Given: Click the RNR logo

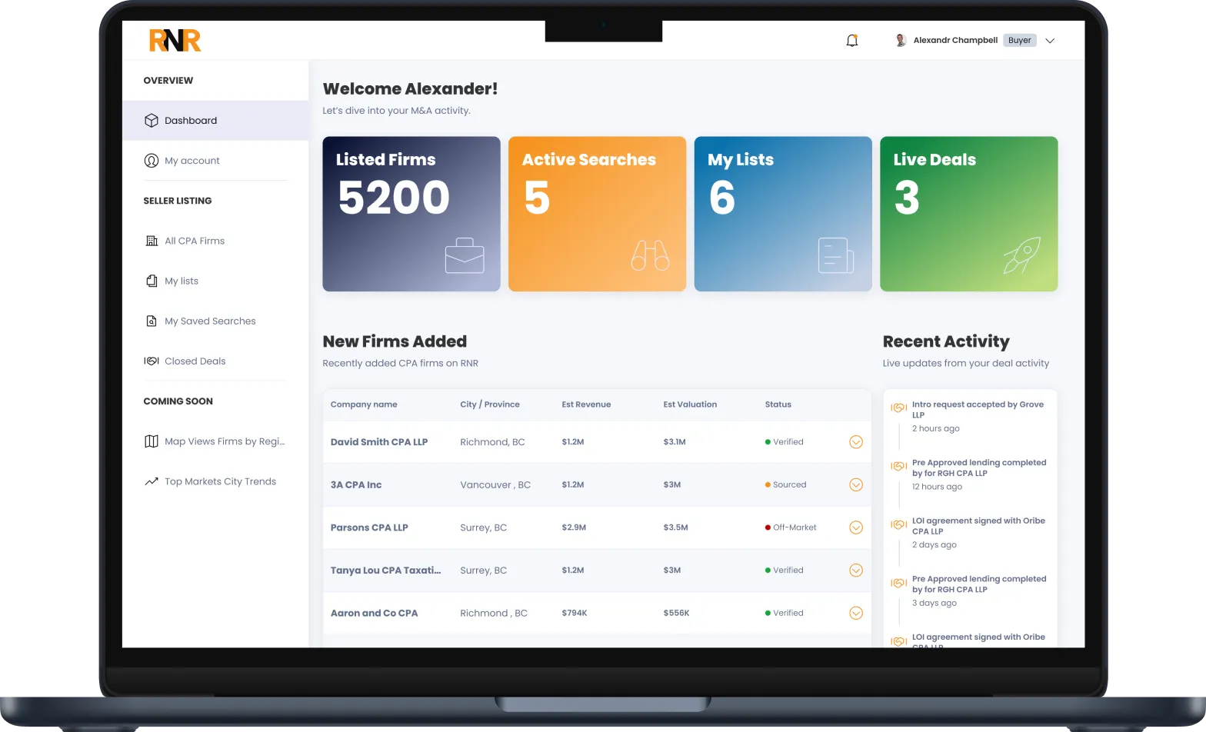Looking at the screenshot, I should pos(175,40).
